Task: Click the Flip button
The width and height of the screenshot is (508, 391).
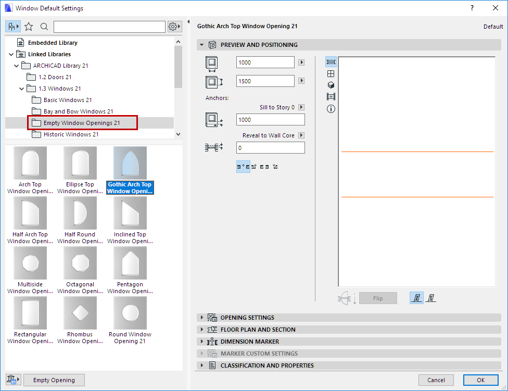Action: (378, 298)
